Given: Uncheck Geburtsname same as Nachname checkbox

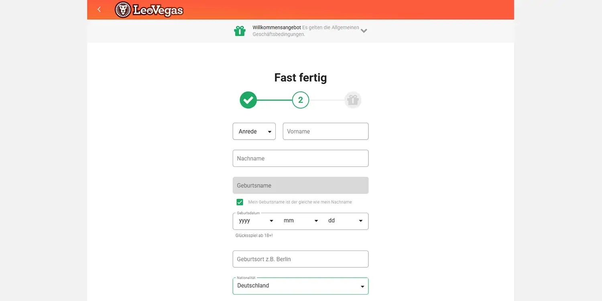Looking at the screenshot, I should click(x=240, y=202).
